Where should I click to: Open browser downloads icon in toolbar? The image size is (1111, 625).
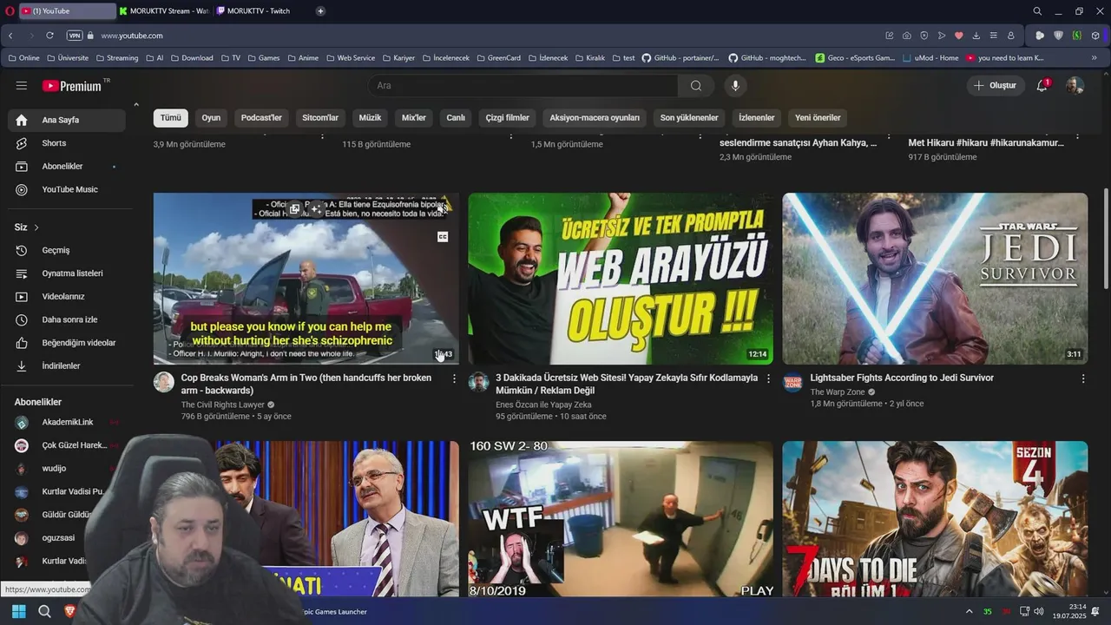pos(976,36)
